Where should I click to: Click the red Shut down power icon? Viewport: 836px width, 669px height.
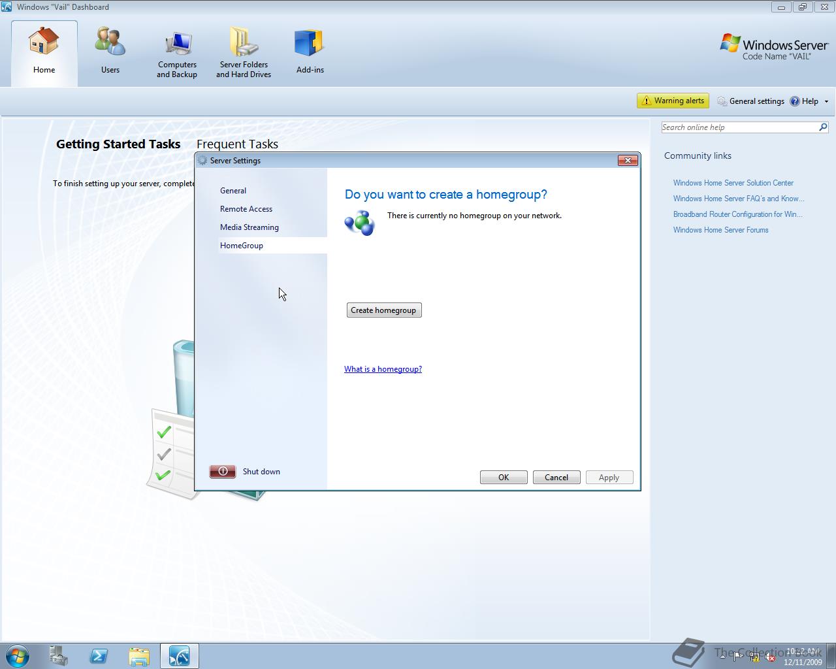pos(223,471)
